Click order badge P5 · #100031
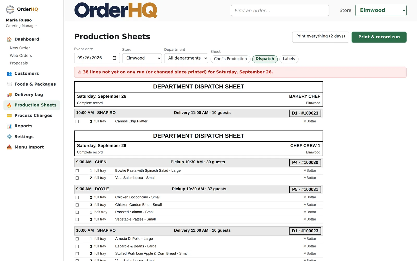This screenshot has width=417, height=261. (305, 189)
